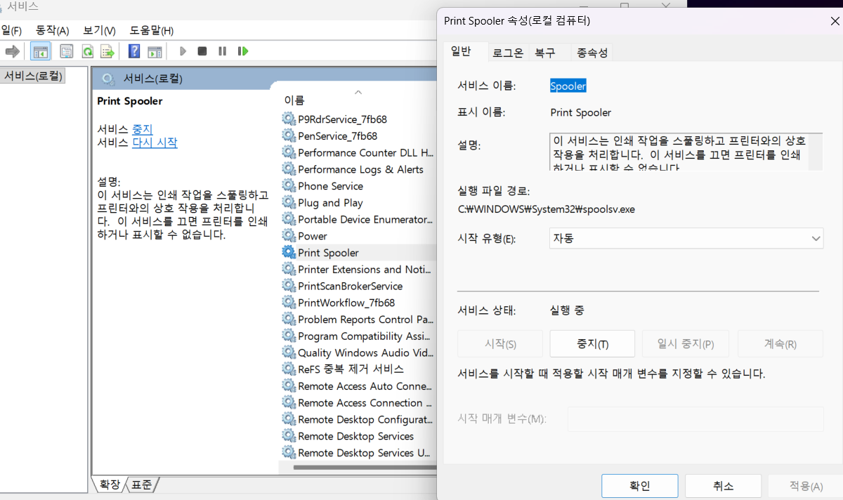Open the properties toolbar icon
843x500 pixels.
(67, 51)
